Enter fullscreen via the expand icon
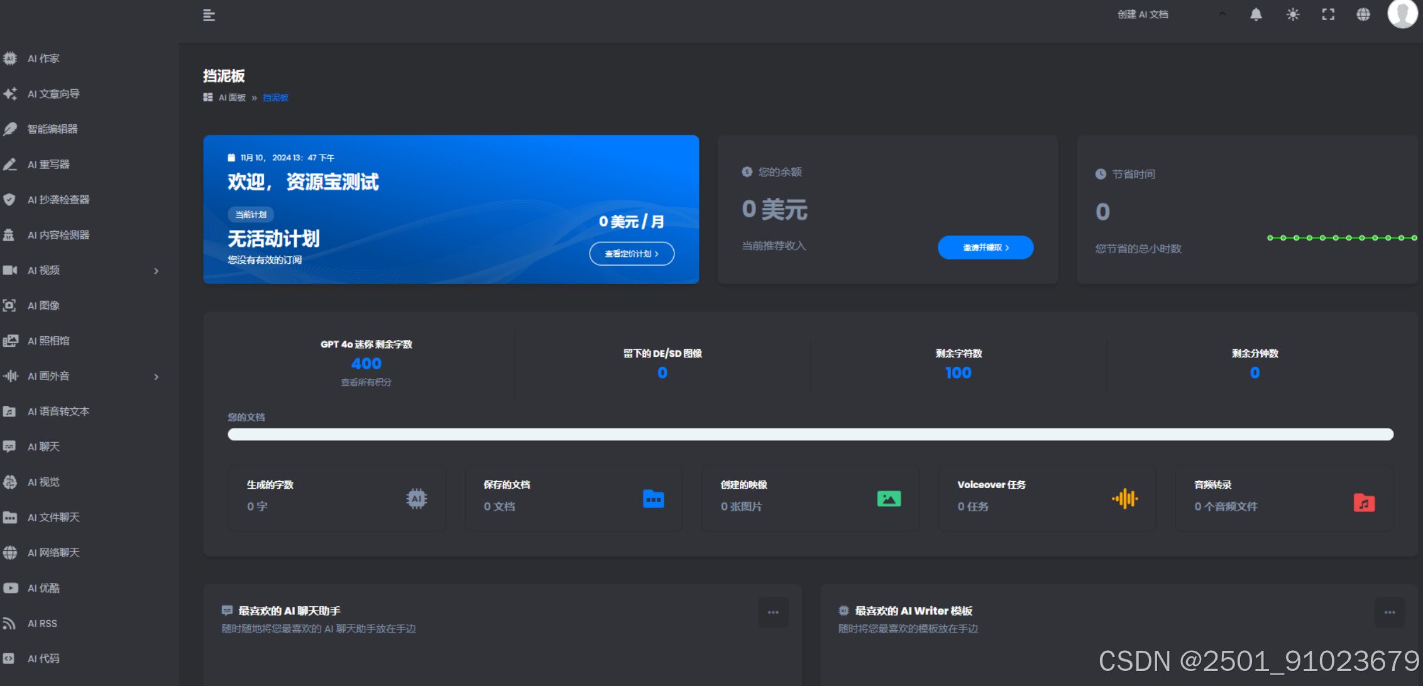 click(x=1328, y=14)
